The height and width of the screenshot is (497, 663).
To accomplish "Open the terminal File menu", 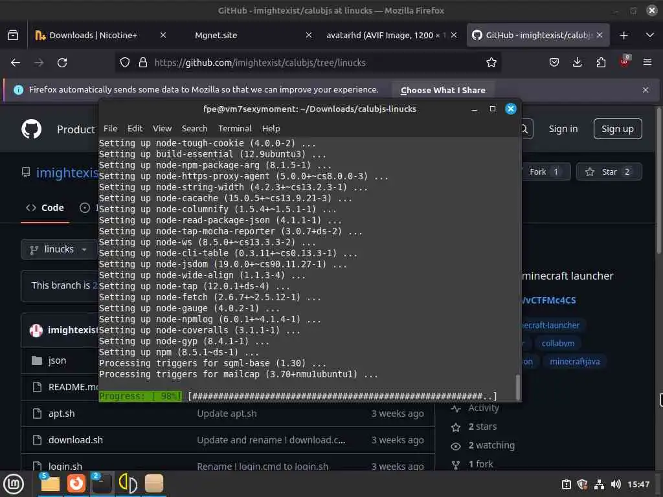I will click(110, 128).
